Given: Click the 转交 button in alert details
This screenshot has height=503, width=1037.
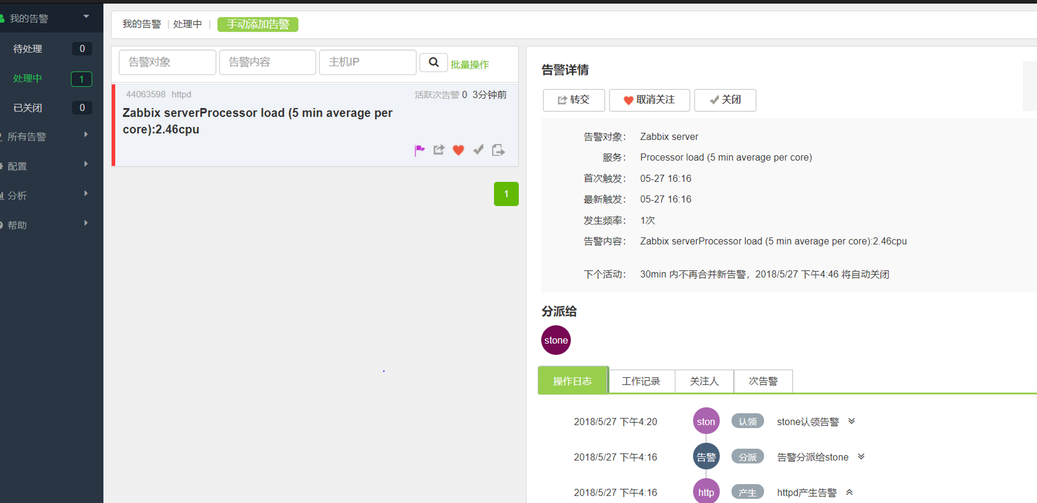Looking at the screenshot, I should (x=574, y=100).
